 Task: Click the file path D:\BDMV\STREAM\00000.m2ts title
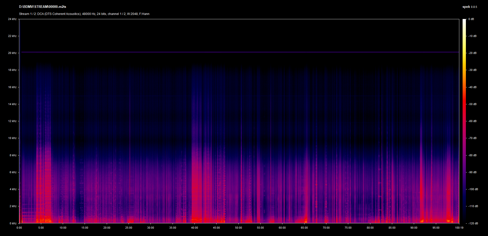click(42, 7)
